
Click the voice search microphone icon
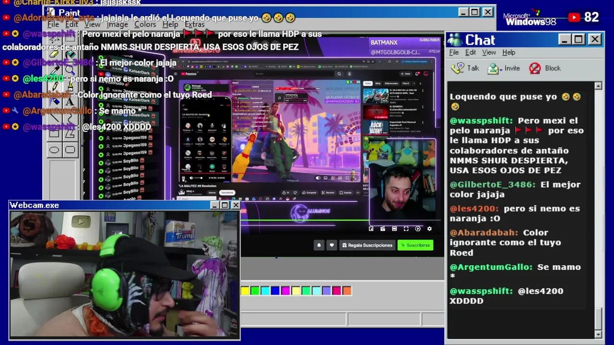point(350,74)
